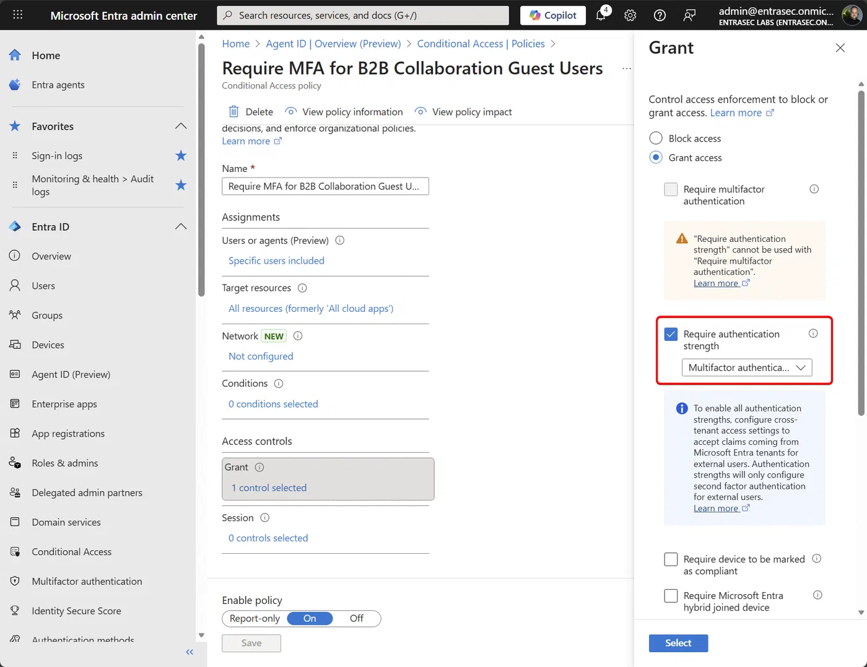Click the account avatar picture
The image size is (867, 667).
[852, 15]
